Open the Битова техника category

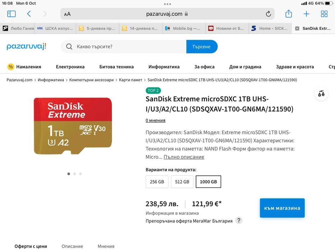[x=116, y=67]
